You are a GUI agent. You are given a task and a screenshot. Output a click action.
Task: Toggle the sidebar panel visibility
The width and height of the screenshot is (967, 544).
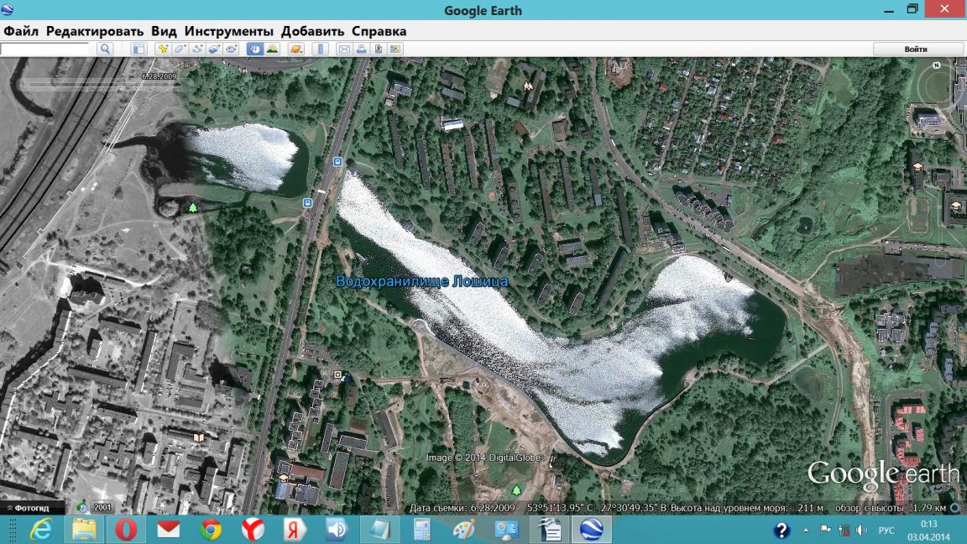(139, 50)
